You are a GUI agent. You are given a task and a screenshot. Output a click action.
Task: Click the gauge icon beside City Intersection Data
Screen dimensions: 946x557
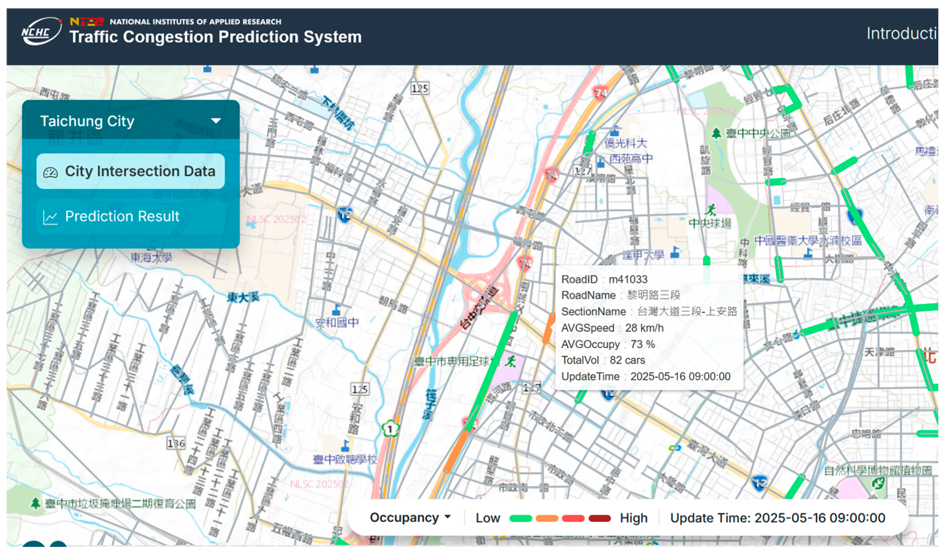[x=50, y=173]
